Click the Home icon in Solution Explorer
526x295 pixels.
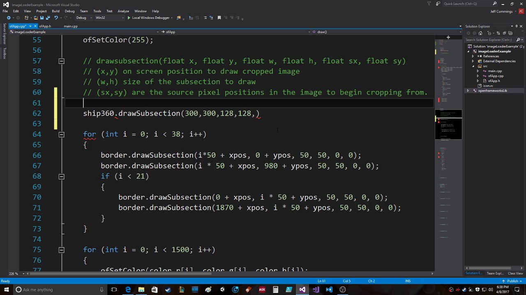tap(480, 33)
